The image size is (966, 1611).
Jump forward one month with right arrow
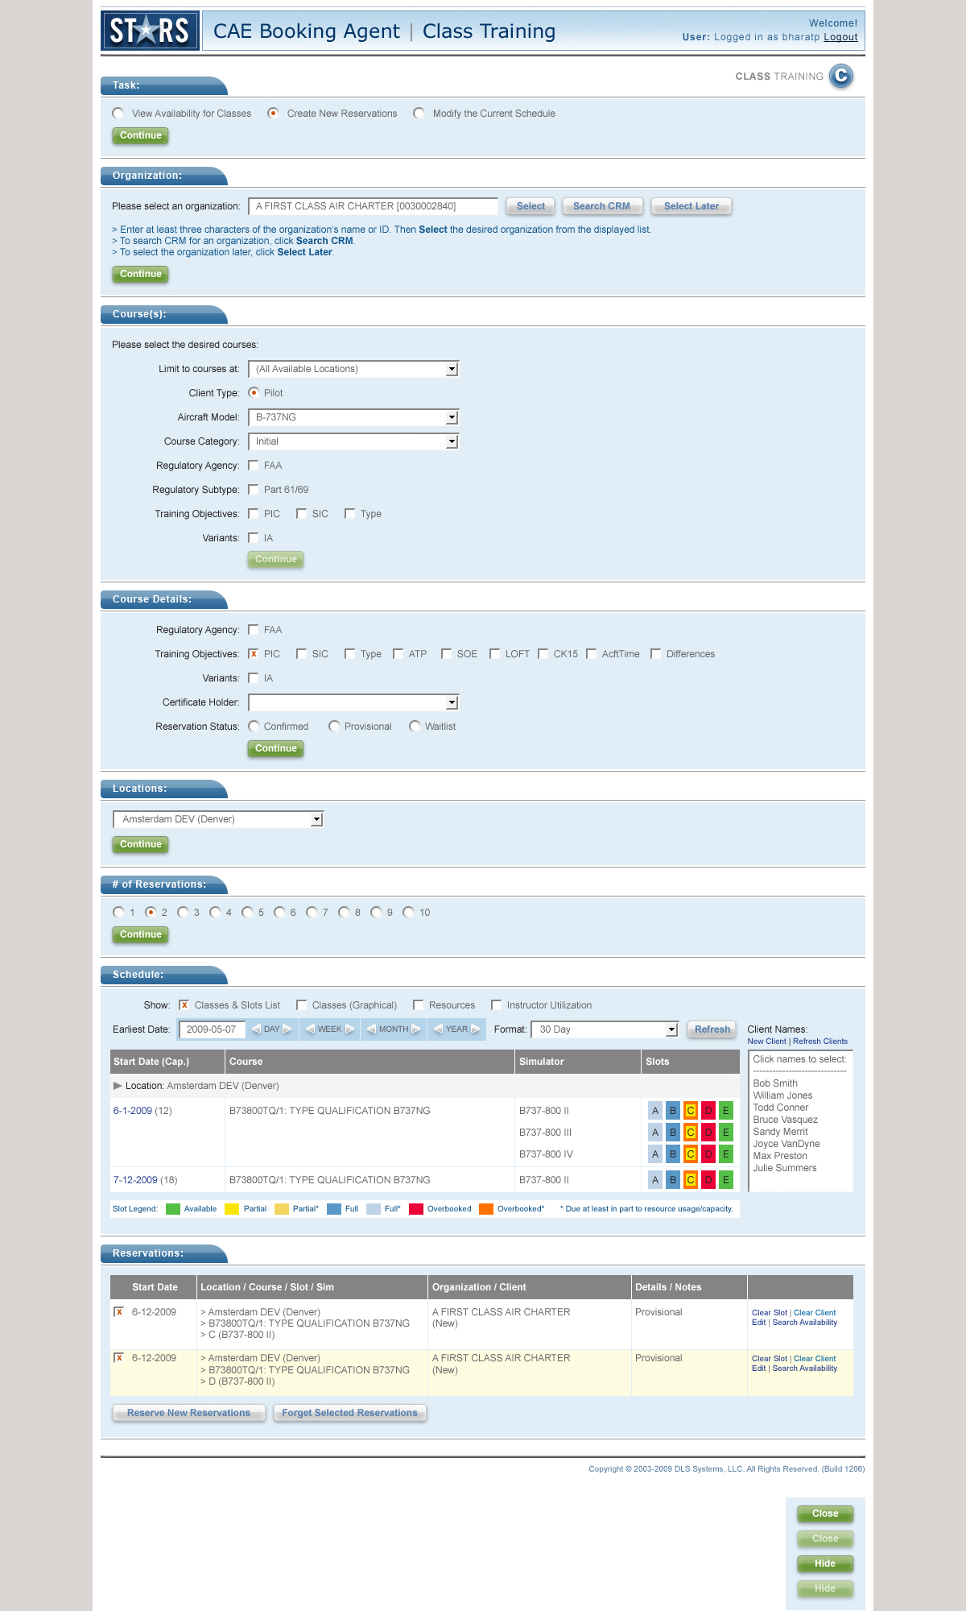pos(416,1029)
